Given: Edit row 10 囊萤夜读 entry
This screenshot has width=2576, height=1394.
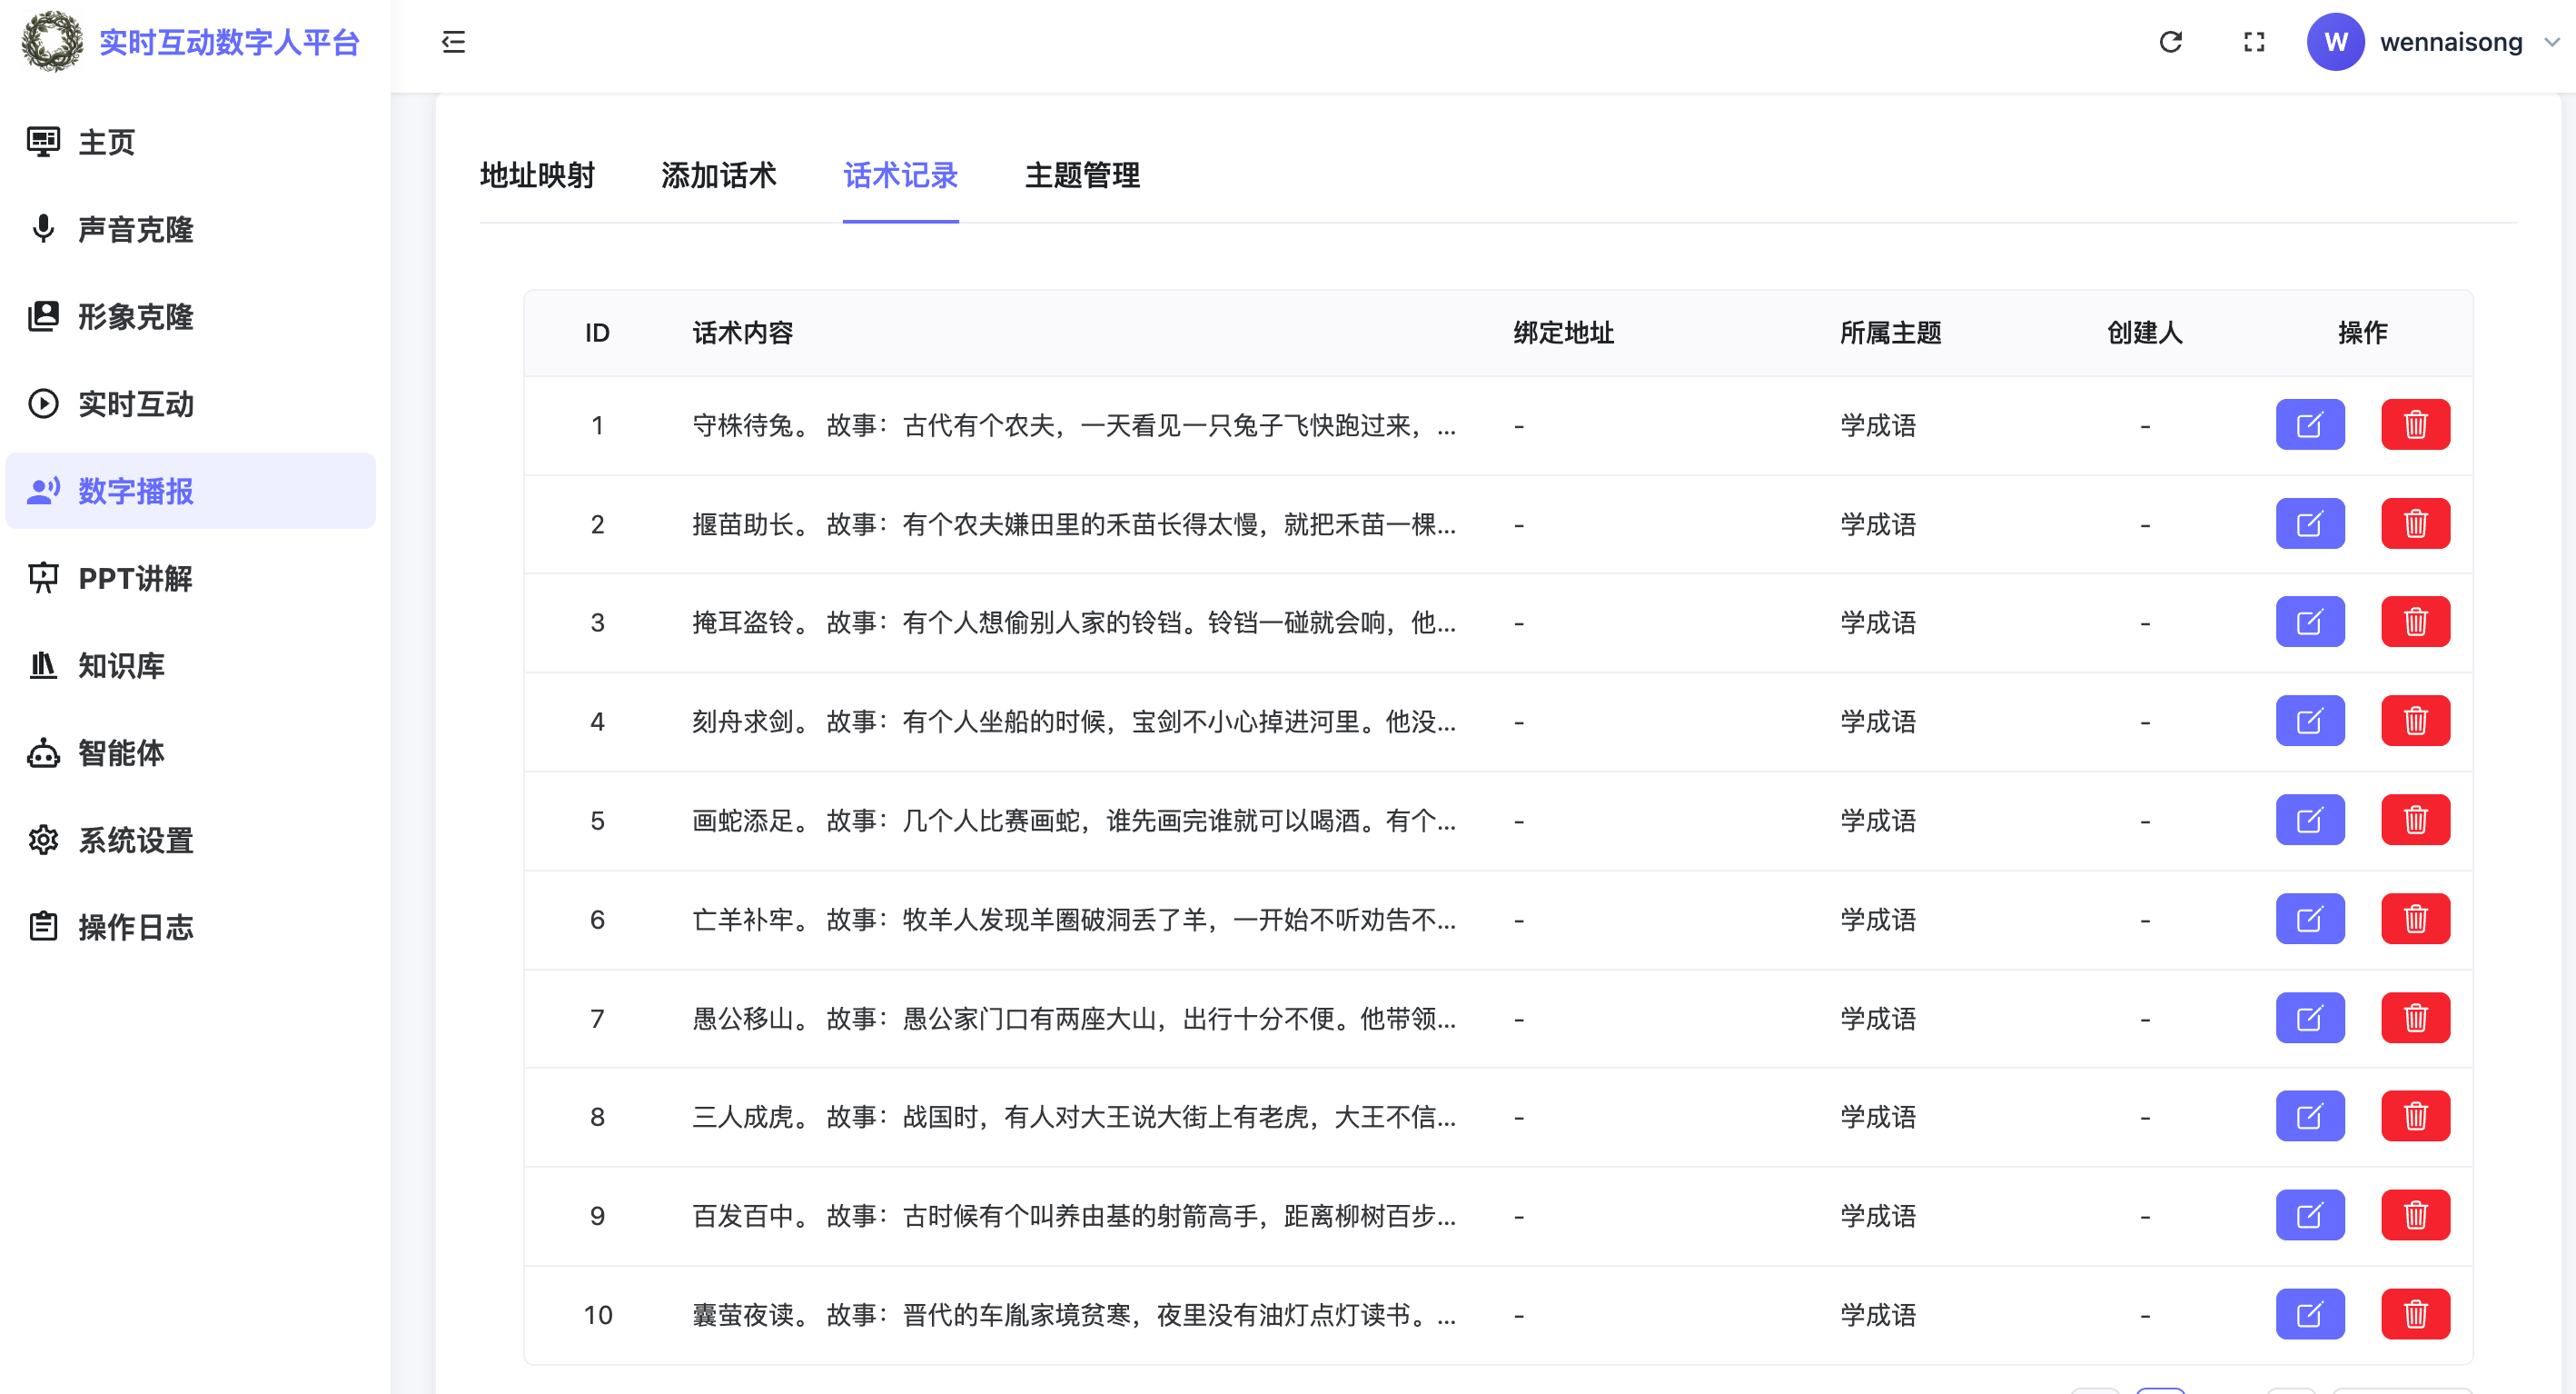Looking at the screenshot, I should click(x=2310, y=1314).
